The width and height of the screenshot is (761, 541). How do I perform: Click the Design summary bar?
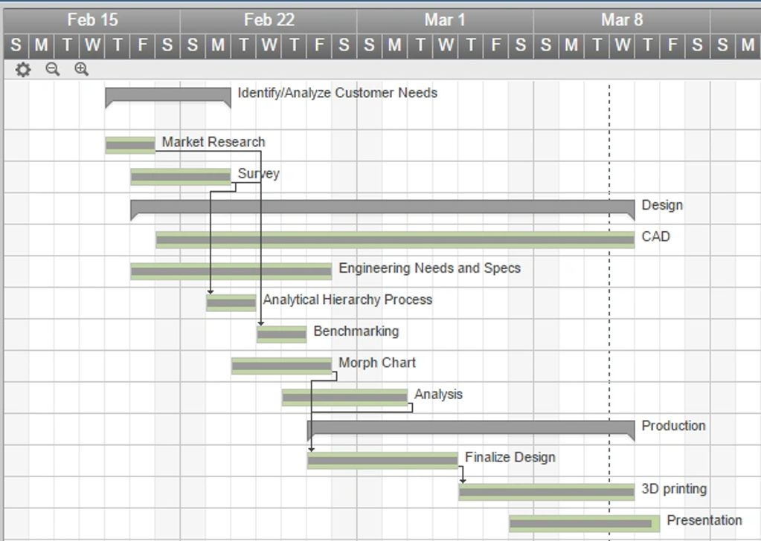coord(382,207)
